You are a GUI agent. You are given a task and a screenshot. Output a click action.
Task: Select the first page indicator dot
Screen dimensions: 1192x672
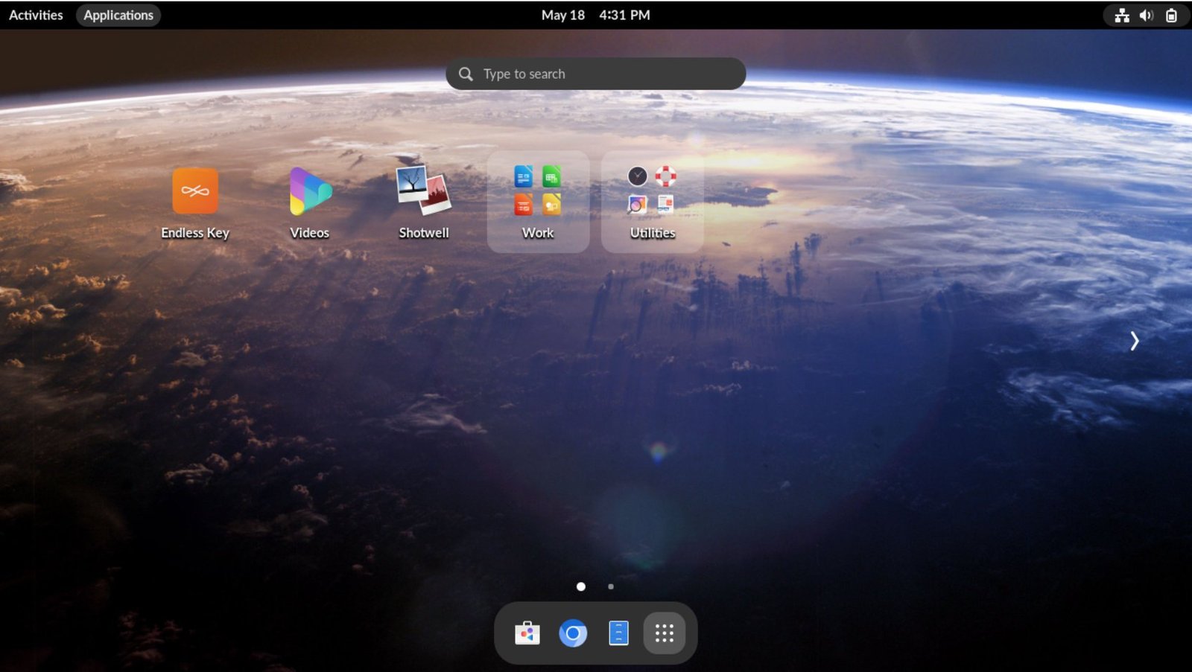click(x=581, y=586)
